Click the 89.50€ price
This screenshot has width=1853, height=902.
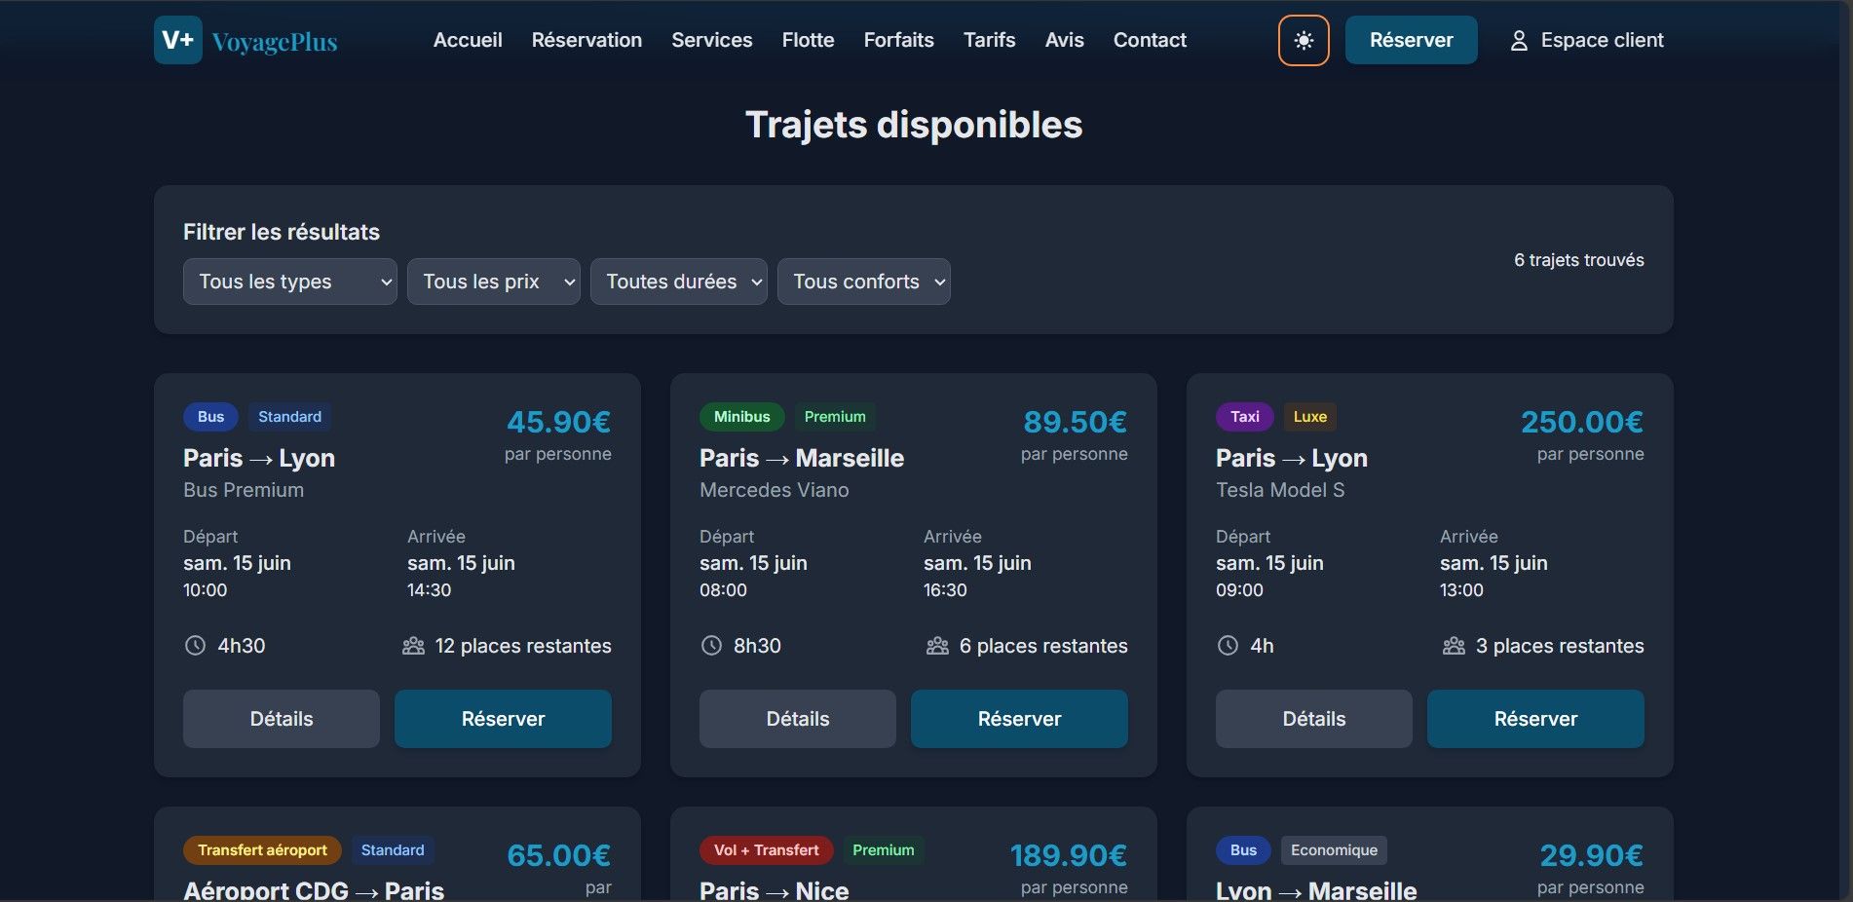(1076, 422)
